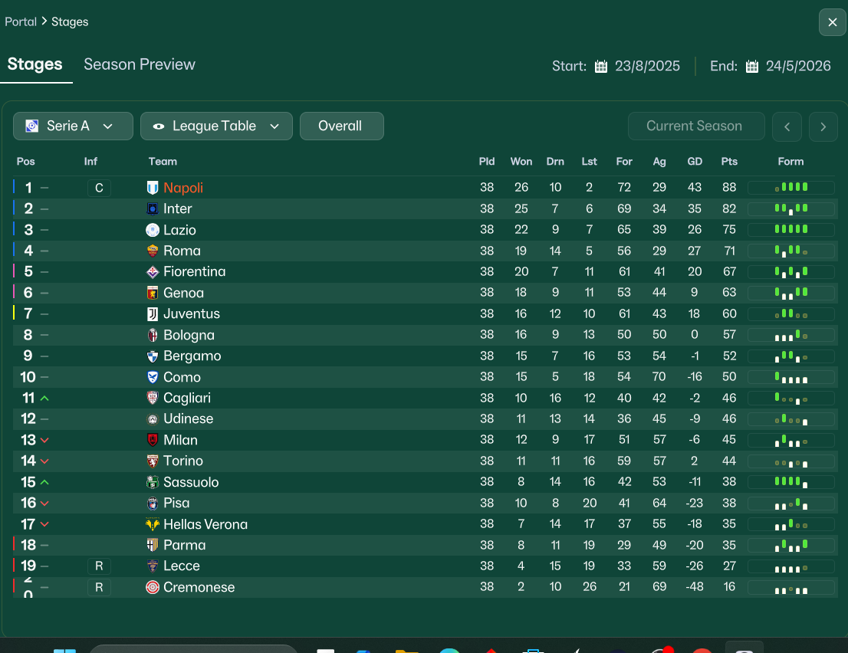Screen dimensions: 848x653
Task: Click the Juventus club crest icon
Action: point(153,314)
